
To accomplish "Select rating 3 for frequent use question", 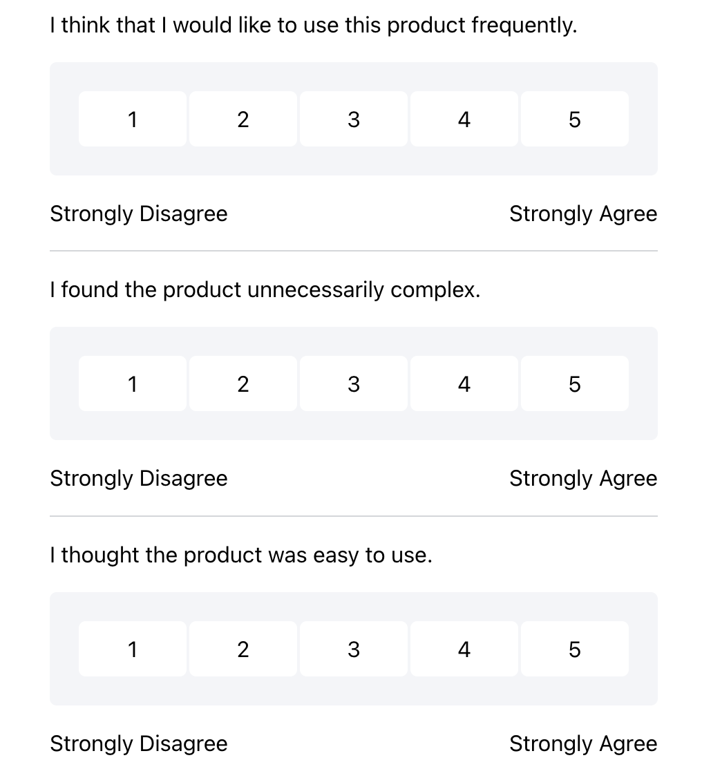I will 353,119.
